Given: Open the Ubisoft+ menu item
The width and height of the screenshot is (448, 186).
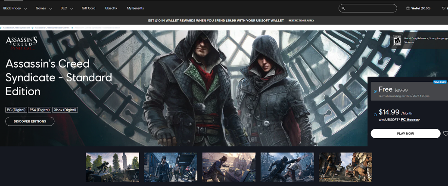Looking at the screenshot, I should (x=111, y=8).
